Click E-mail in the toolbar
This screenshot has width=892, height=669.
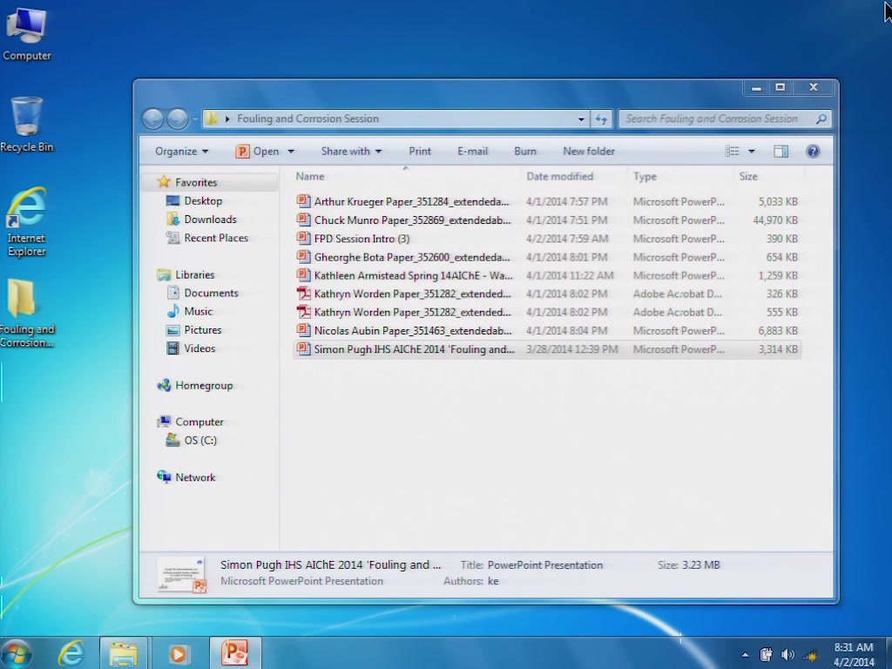472,152
